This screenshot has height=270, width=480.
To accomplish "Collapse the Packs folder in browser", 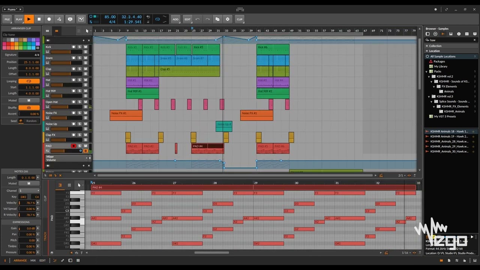I will (x=427, y=71).
